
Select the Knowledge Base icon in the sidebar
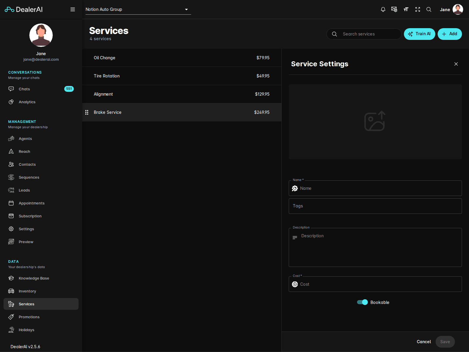(x=11, y=278)
